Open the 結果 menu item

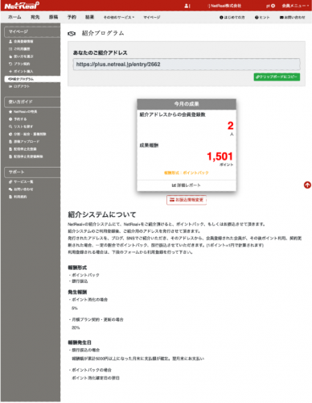(x=90, y=17)
